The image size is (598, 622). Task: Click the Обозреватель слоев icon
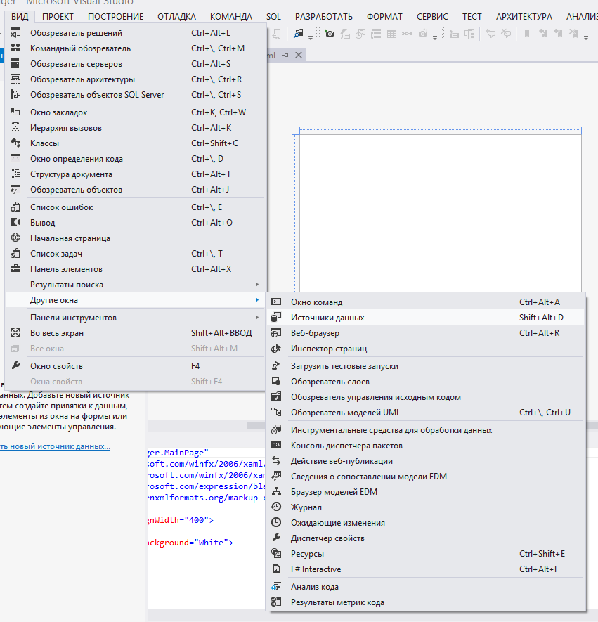tap(276, 381)
